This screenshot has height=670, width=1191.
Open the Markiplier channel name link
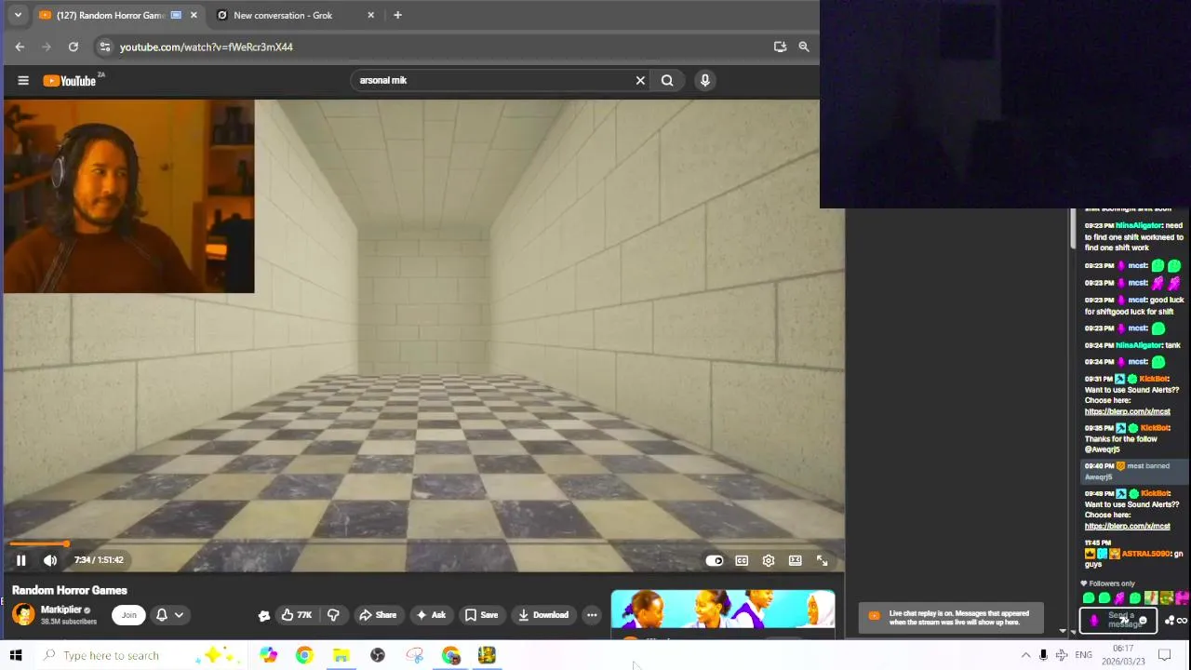point(60,610)
